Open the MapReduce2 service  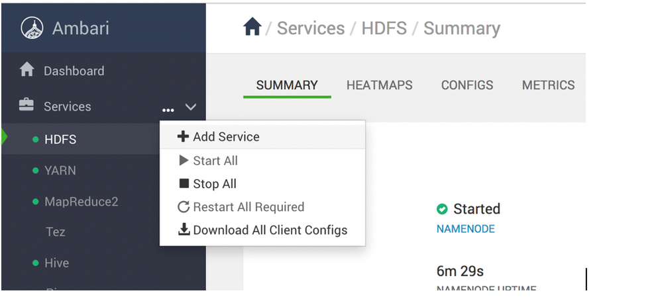pyautogui.click(x=81, y=202)
